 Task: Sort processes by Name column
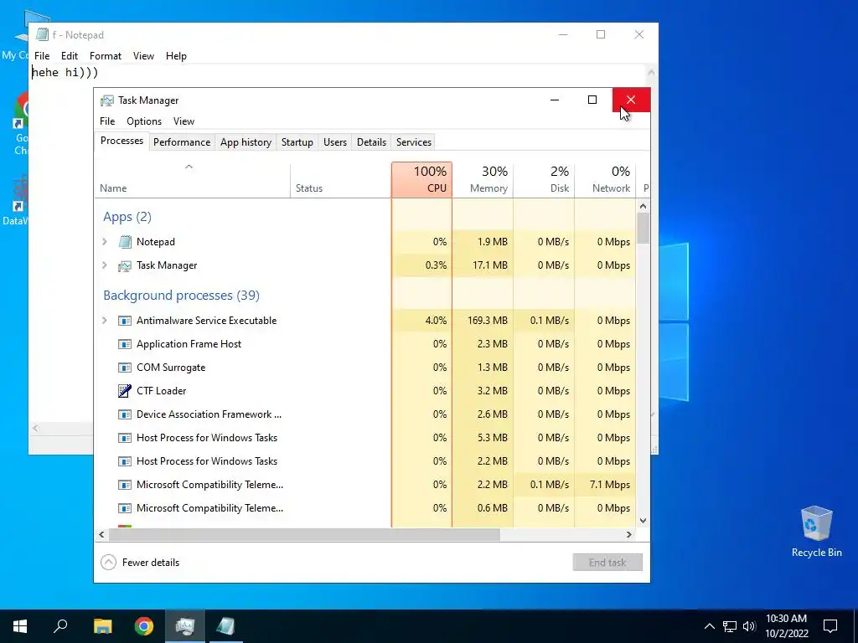pos(192,180)
